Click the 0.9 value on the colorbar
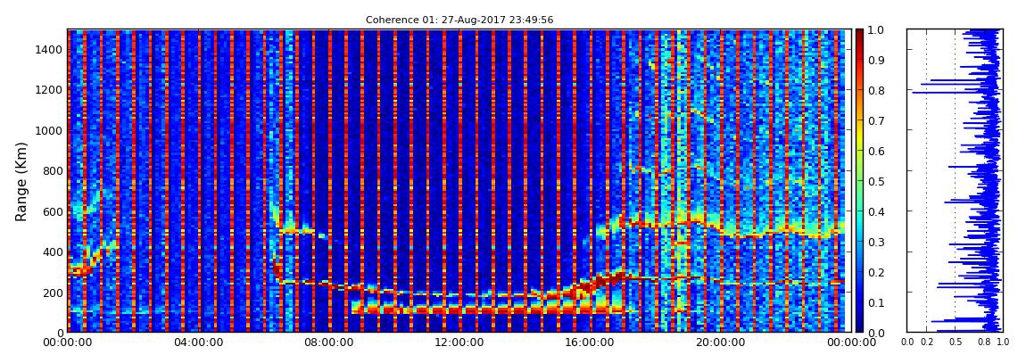Viewport: 1026px width, 363px height. [x=875, y=60]
